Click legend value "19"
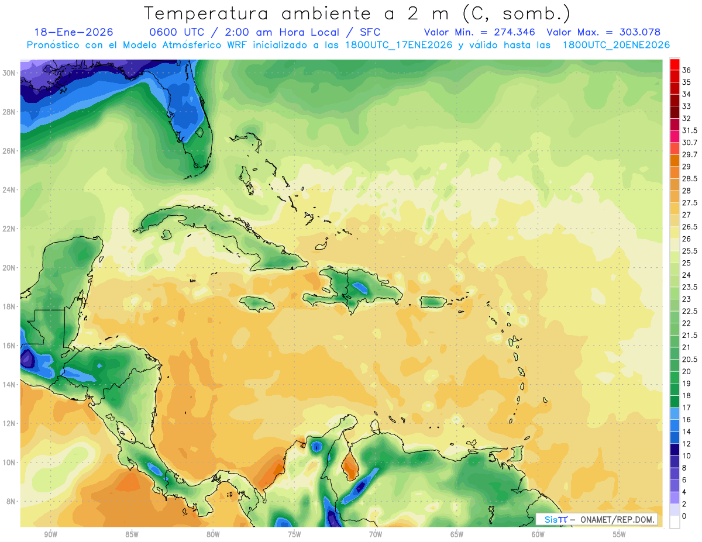This screenshot has height=542, width=702. point(687,384)
